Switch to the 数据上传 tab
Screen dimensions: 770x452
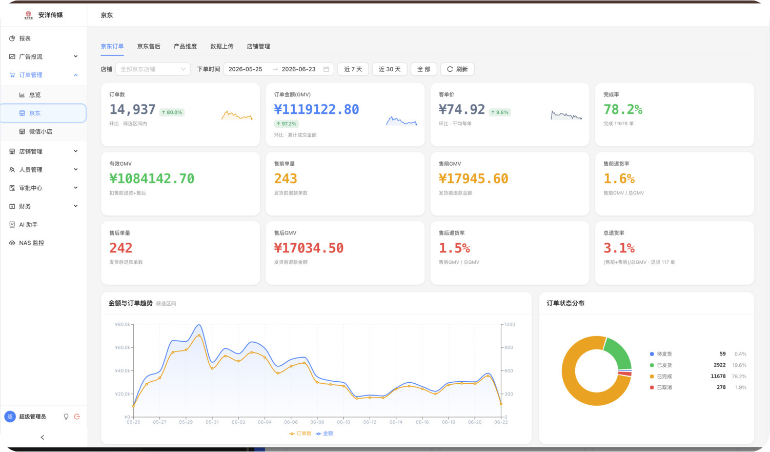pos(222,46)
